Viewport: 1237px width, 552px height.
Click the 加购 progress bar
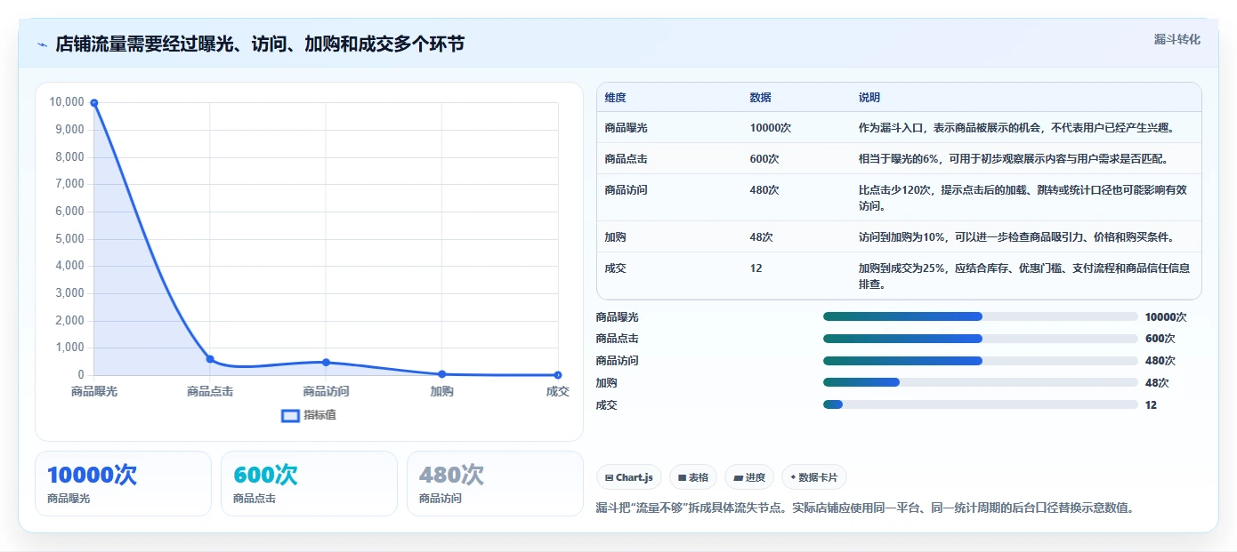tap(980, 383)
